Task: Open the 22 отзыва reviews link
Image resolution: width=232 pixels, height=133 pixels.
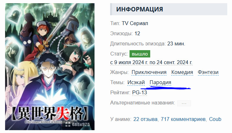Action: tap(145, 119)
